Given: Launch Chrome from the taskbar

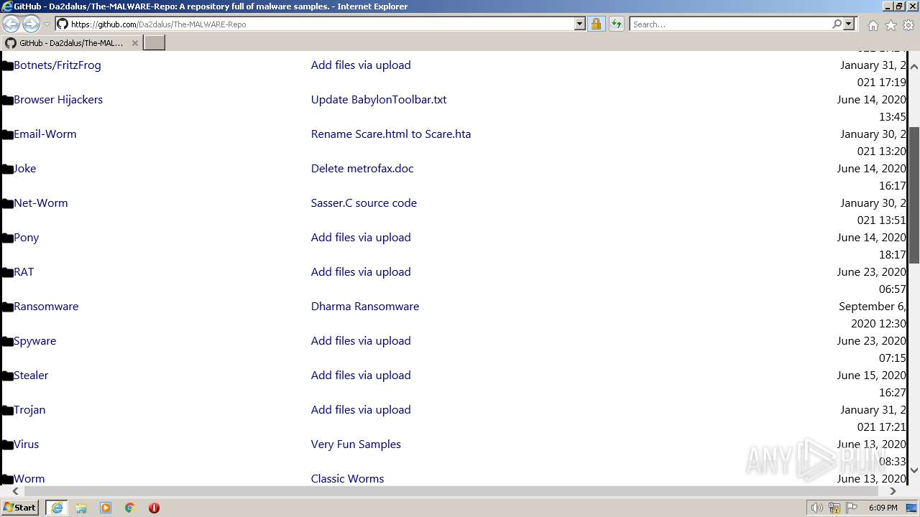Looking at the screenshot, I should point(130,508).
